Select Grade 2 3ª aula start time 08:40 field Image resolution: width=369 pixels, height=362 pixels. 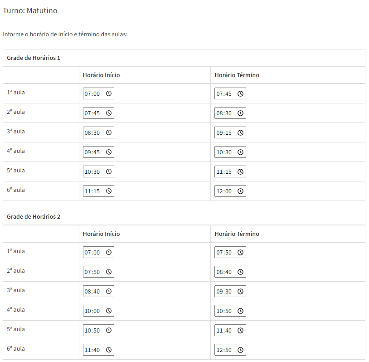point(98,291)
